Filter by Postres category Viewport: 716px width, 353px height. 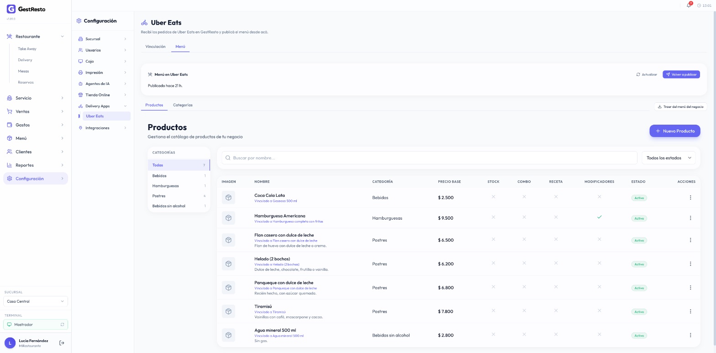click(179, 196)
